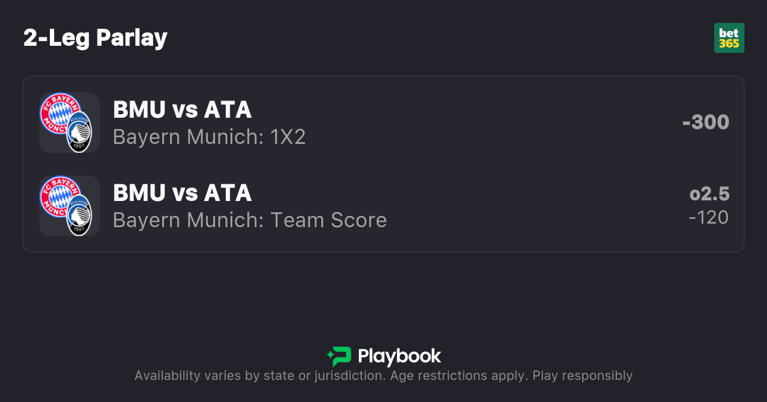This screenshot has height=402, width=767.
Task: Click the "Play responsibly" text
Action: click(x=582, y=376)
